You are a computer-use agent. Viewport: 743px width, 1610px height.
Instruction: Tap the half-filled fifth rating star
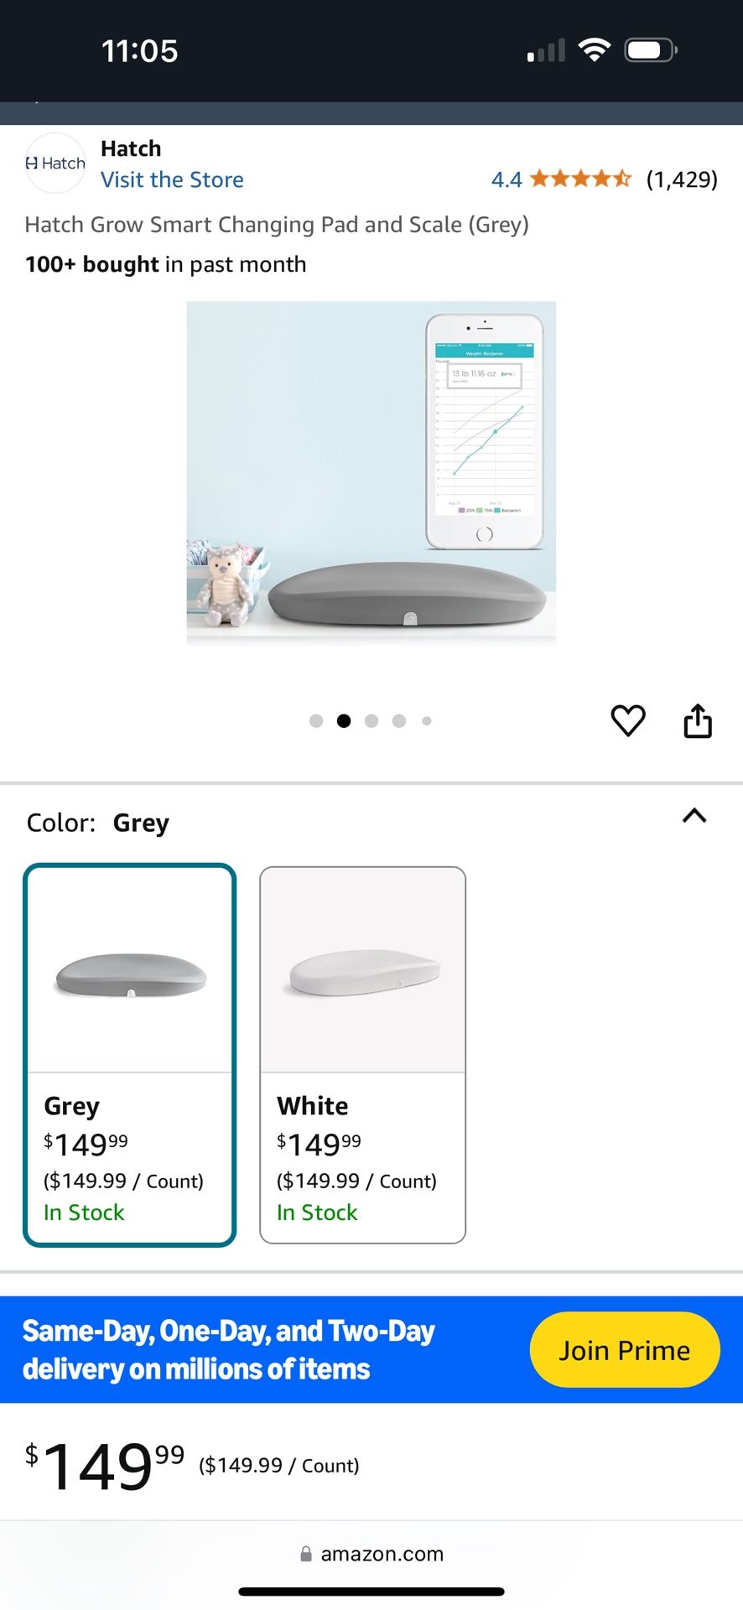pos(625,179)
